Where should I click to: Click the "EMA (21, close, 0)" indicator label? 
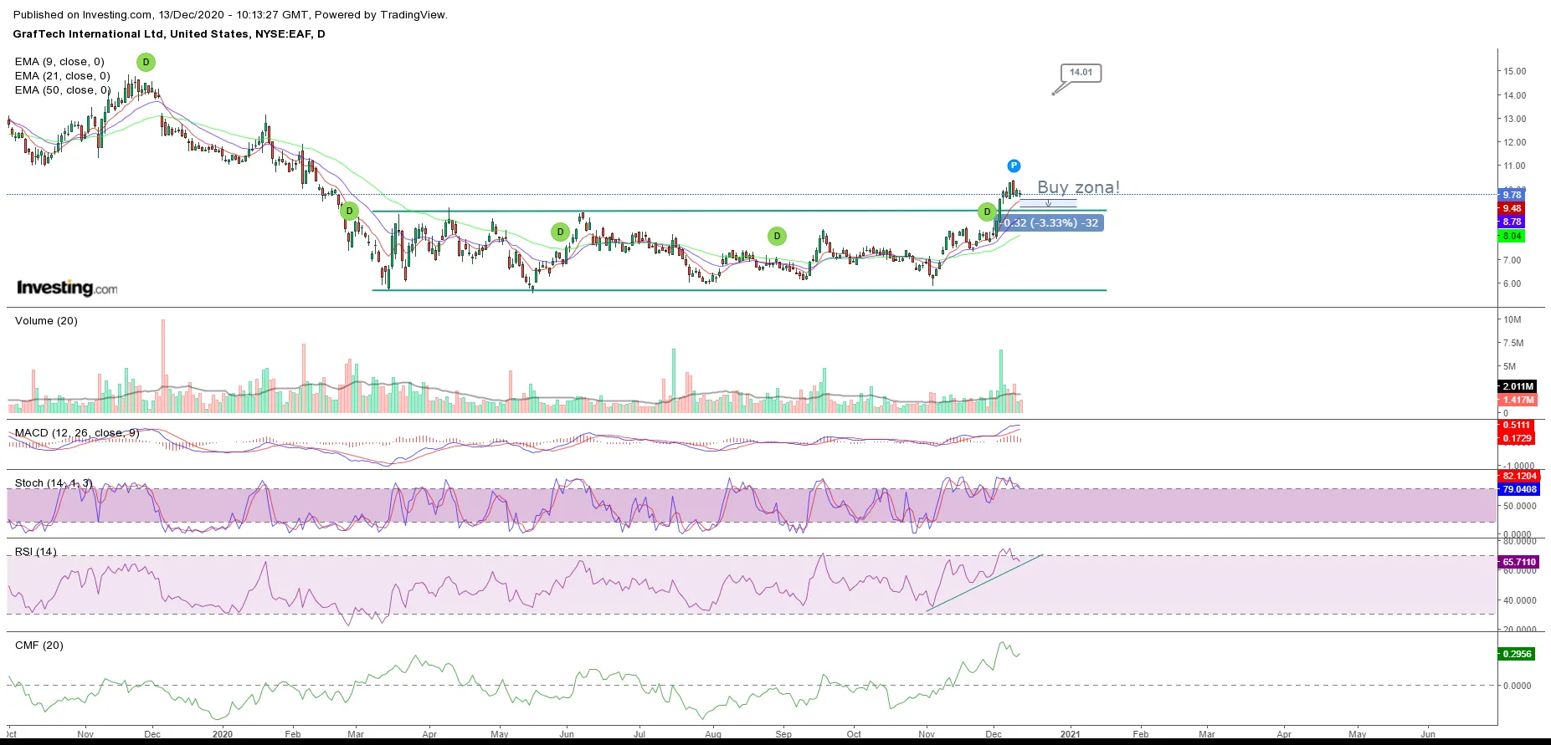pos(62,76)
